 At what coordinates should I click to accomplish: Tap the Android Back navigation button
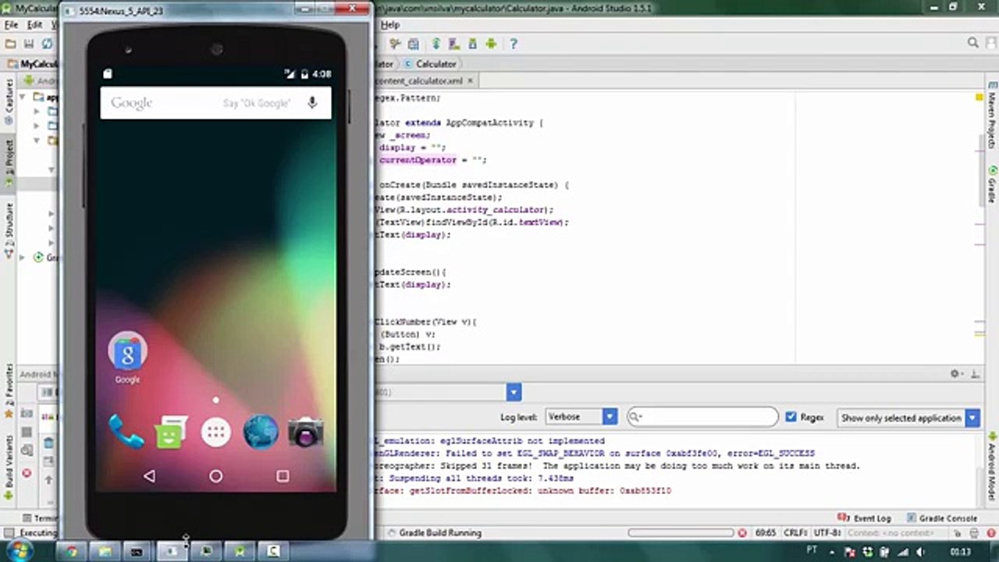(149, 475)
